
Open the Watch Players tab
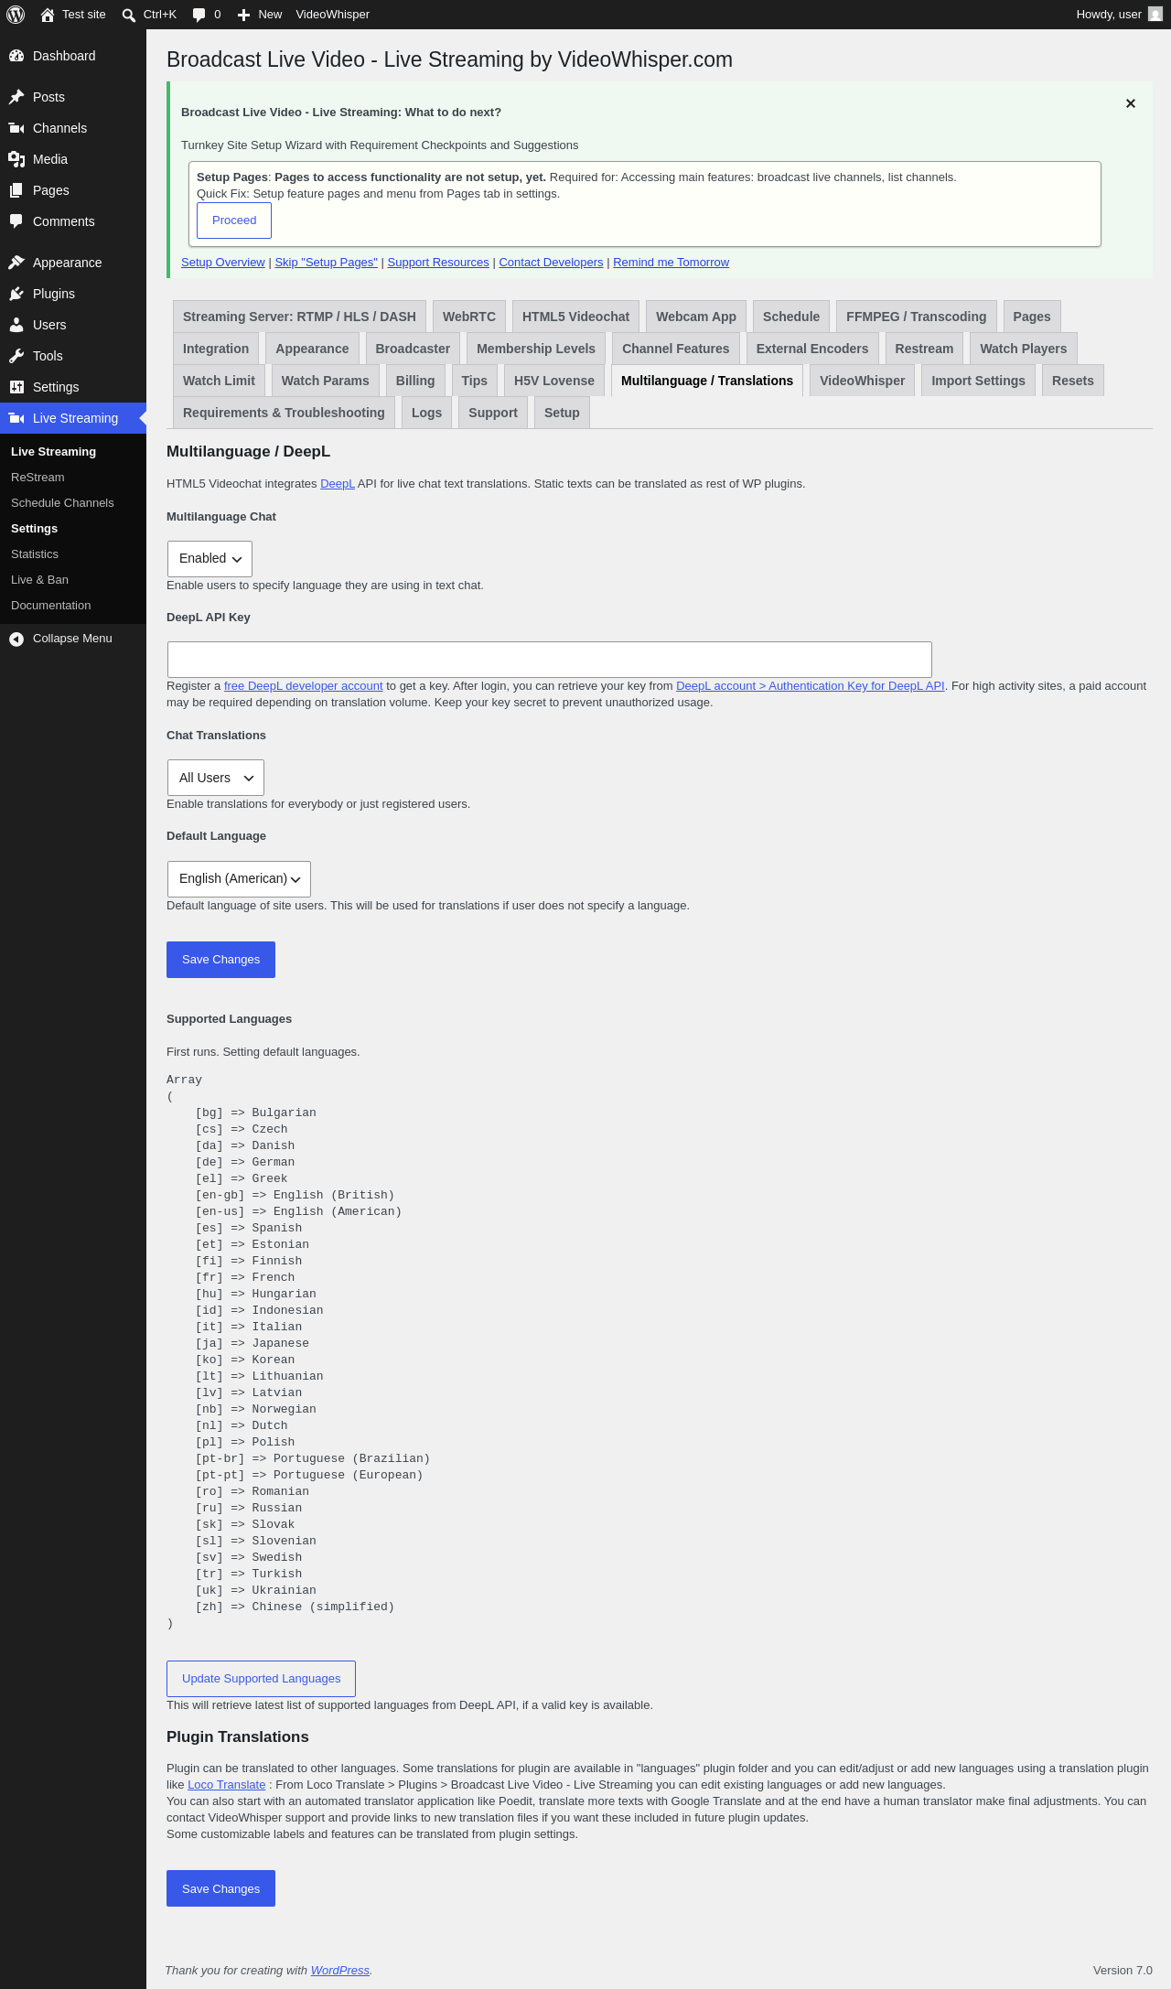[x=1024, y=349]
